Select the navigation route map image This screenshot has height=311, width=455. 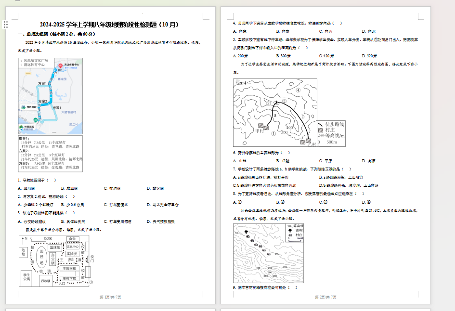(51, 96)
